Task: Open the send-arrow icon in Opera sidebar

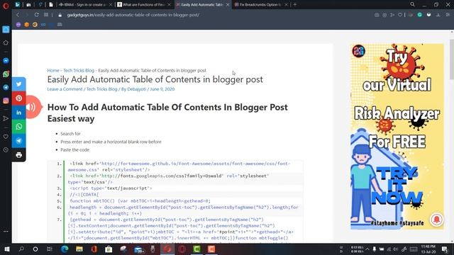Action: pyautogui.click(x=6, y=118)
